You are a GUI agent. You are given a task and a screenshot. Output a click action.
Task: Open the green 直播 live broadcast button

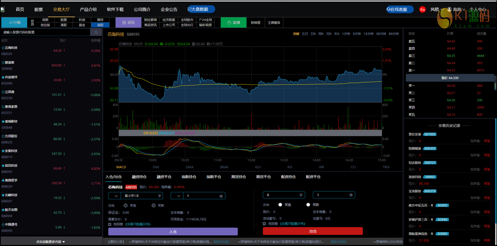(234, 23)
